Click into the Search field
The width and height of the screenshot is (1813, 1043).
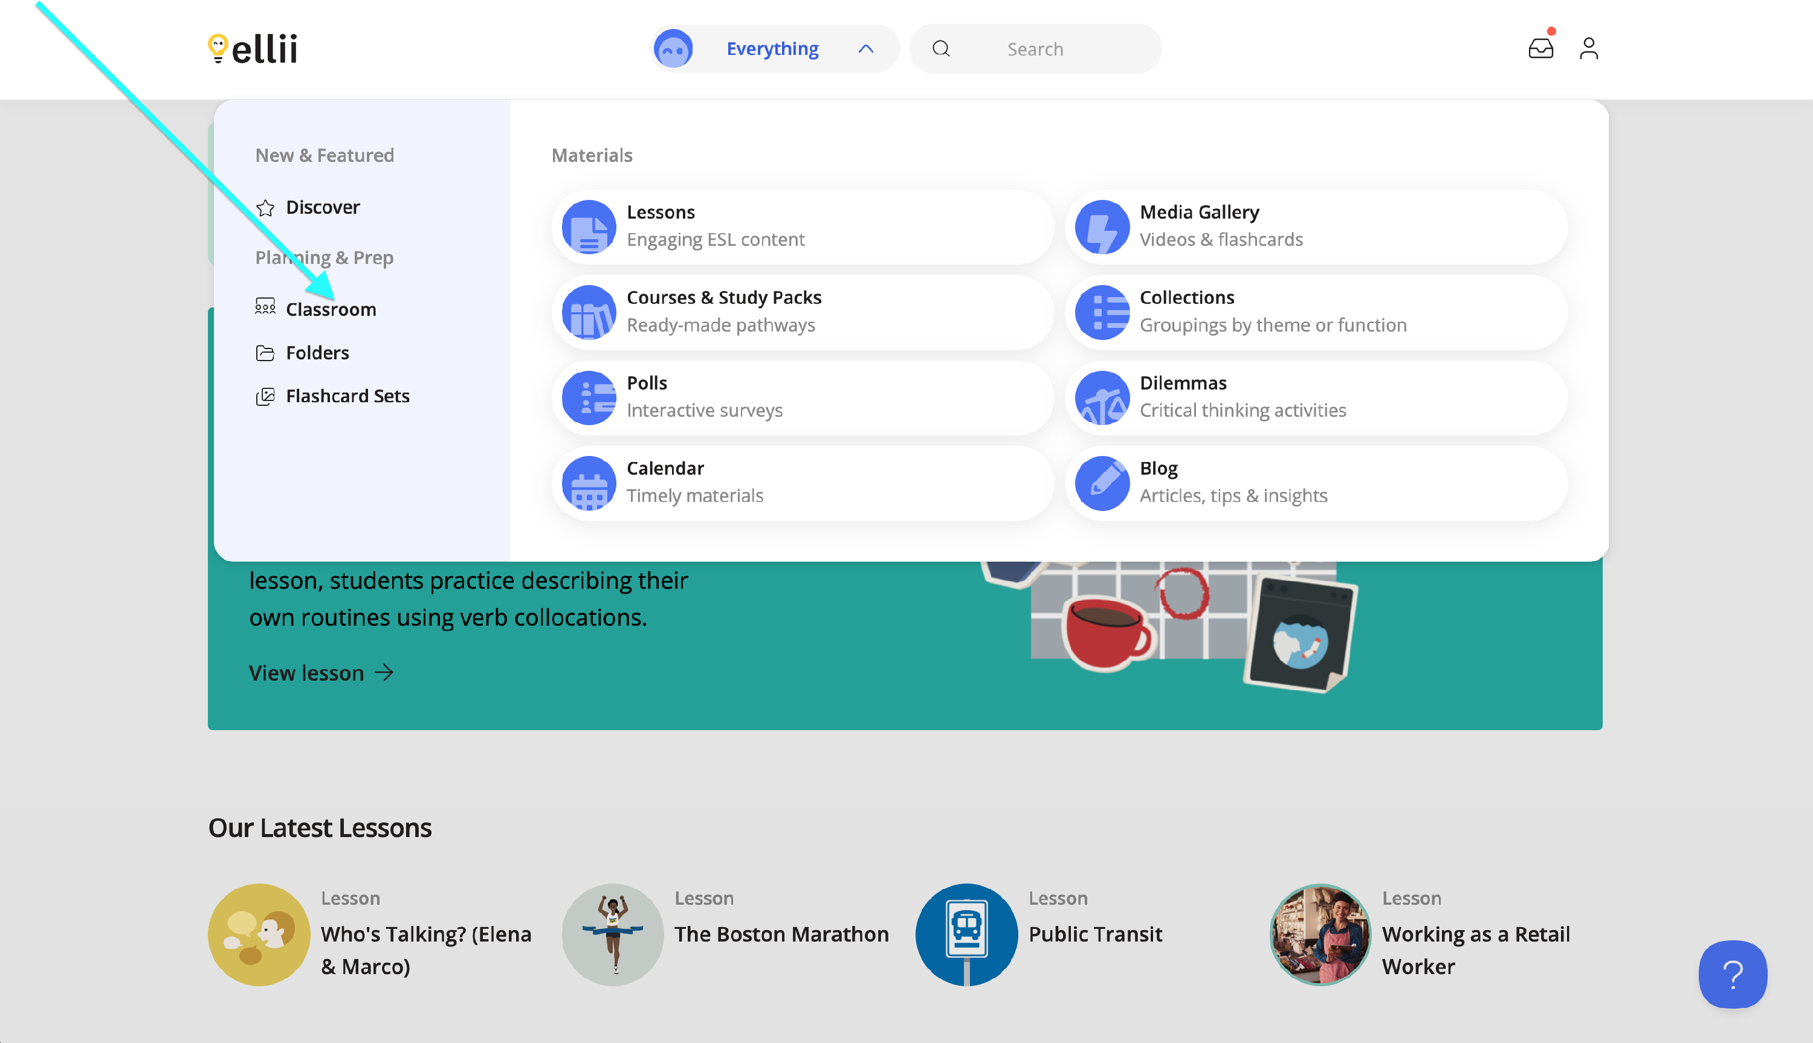1034,49
